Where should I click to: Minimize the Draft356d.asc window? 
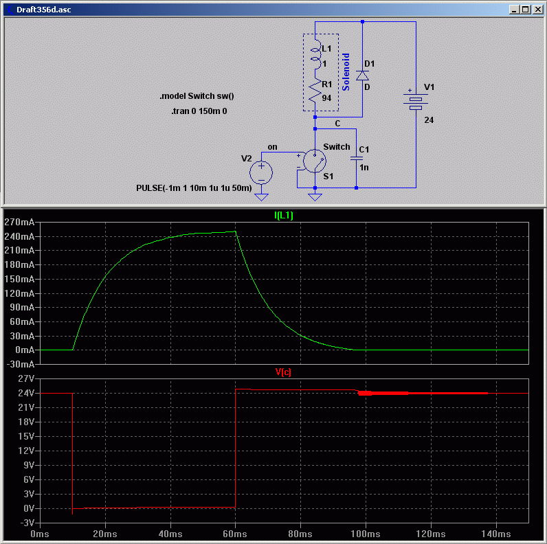pyautogui.click(x=514, y=10)
